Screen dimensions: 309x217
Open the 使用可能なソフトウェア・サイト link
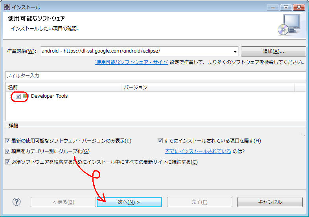click(x=132, y=62)
